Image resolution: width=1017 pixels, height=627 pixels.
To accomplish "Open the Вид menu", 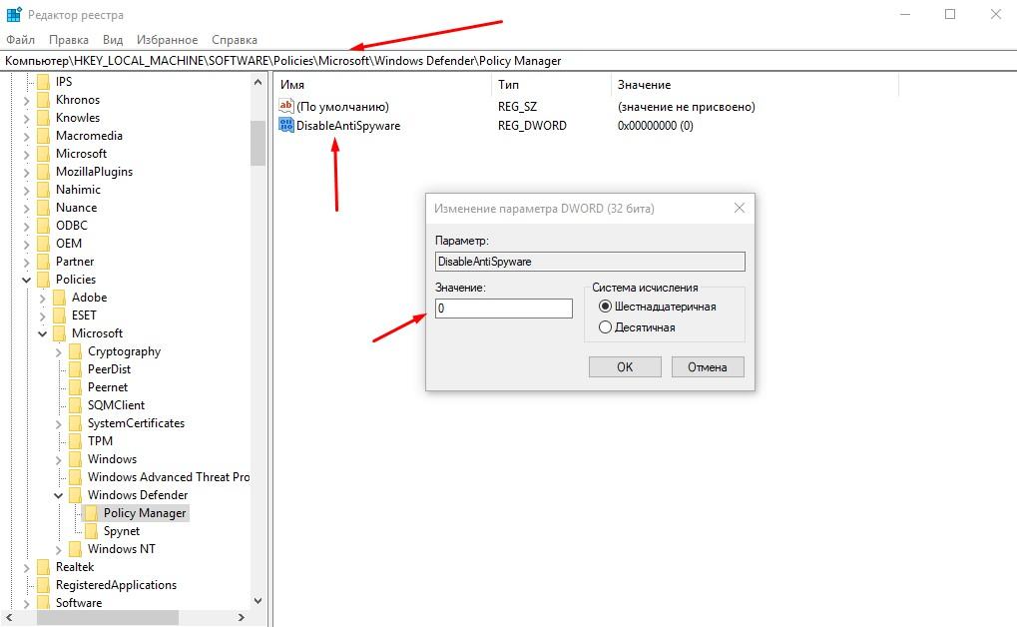I will click(113, 40).
